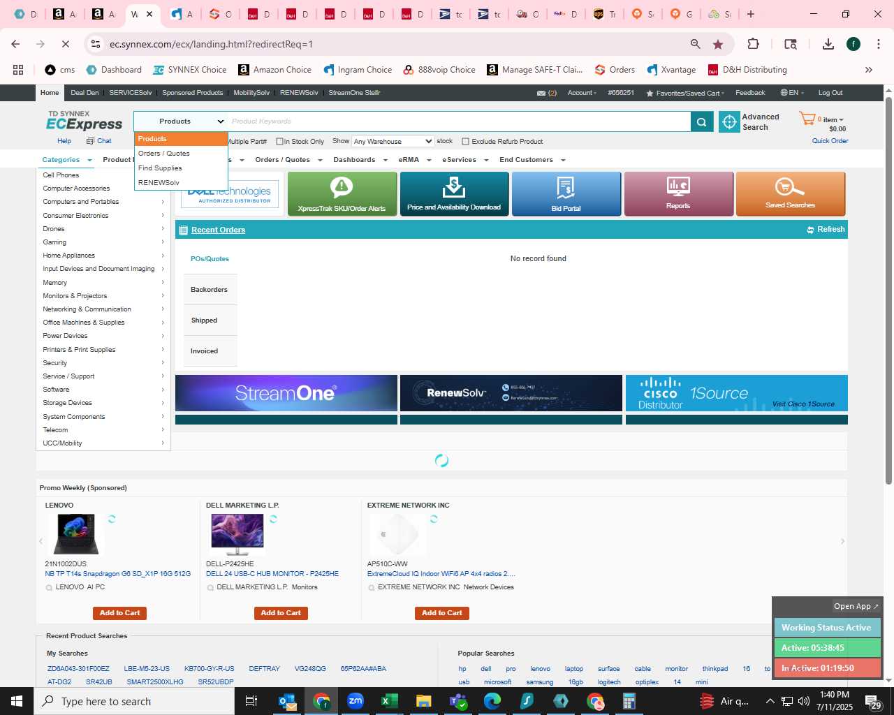Open the shopping cart icon
The width and height of the screenshot is (894, 715).
pyautogui.click(x=807, y=119)
